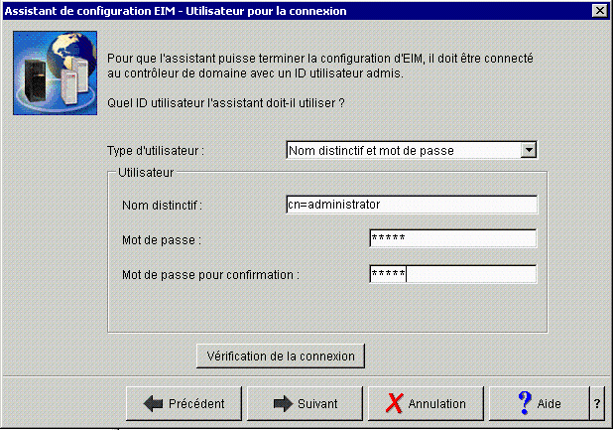Image resolution: width=614 pixels, height=430 pixels.
Task: Click the blue question mark Aide icon
Action: [525, 403]
